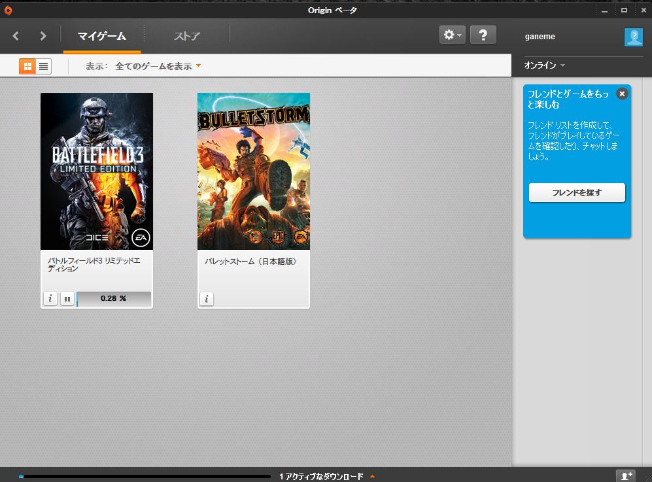This screenshot has width=652, height=482.
Task: Open the Battlefield 3 box art
Action: coord(97,171)
